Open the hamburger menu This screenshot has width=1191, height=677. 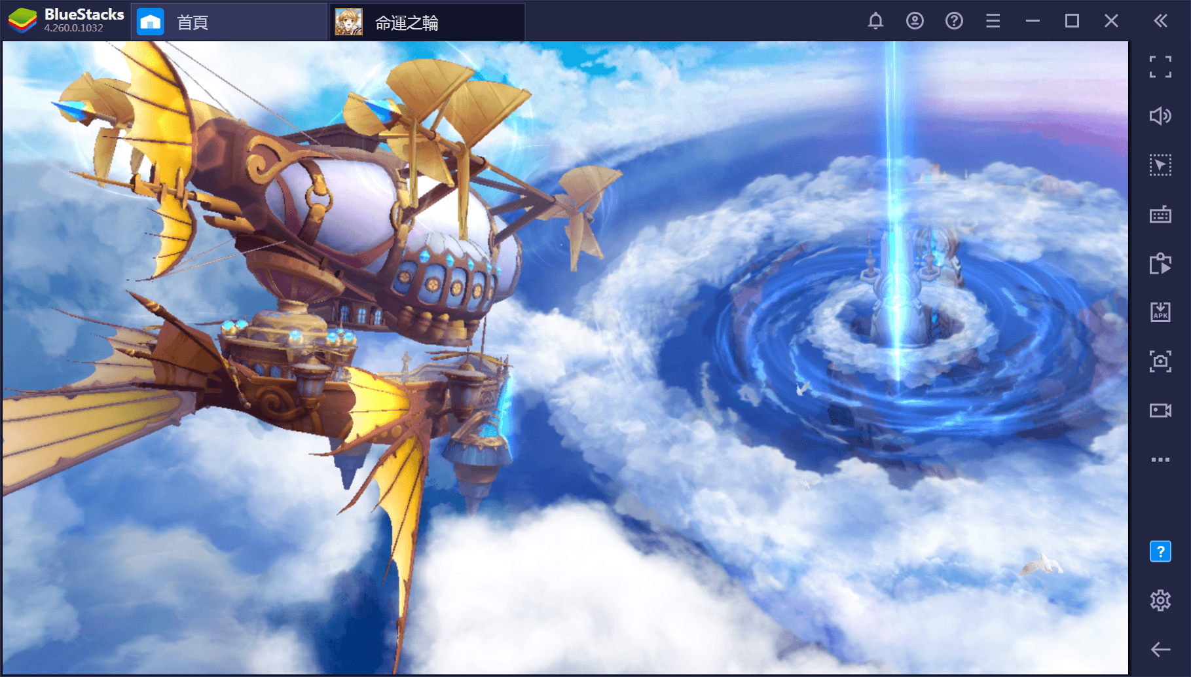pos(993,21)
